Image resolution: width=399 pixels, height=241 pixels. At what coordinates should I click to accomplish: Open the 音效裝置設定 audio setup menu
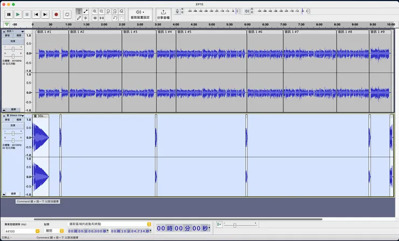[140, 14]
